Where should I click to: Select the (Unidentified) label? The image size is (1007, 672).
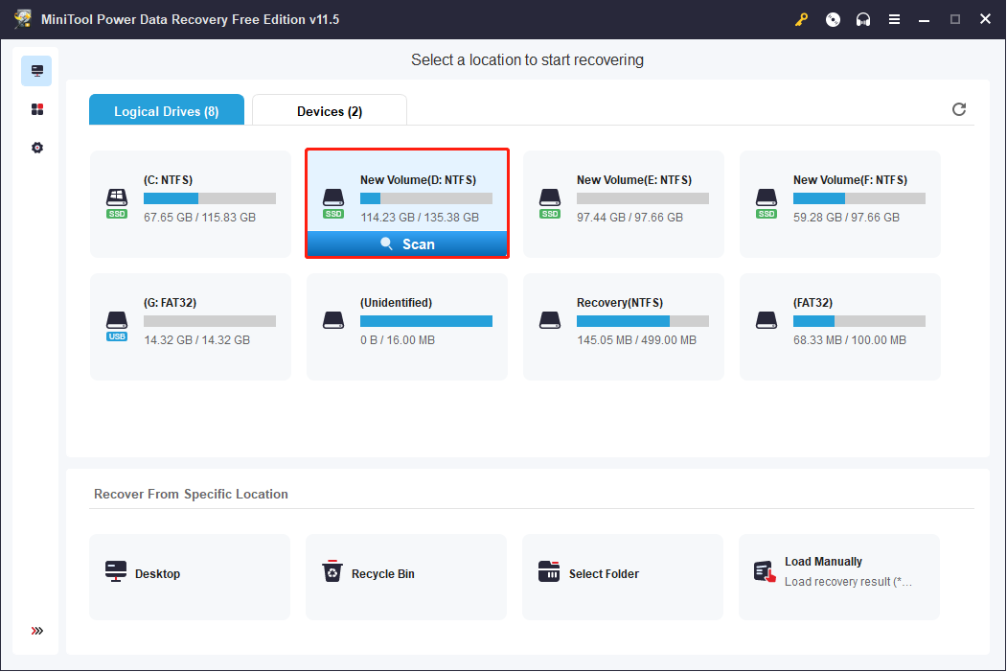click(x=397, y=303)
